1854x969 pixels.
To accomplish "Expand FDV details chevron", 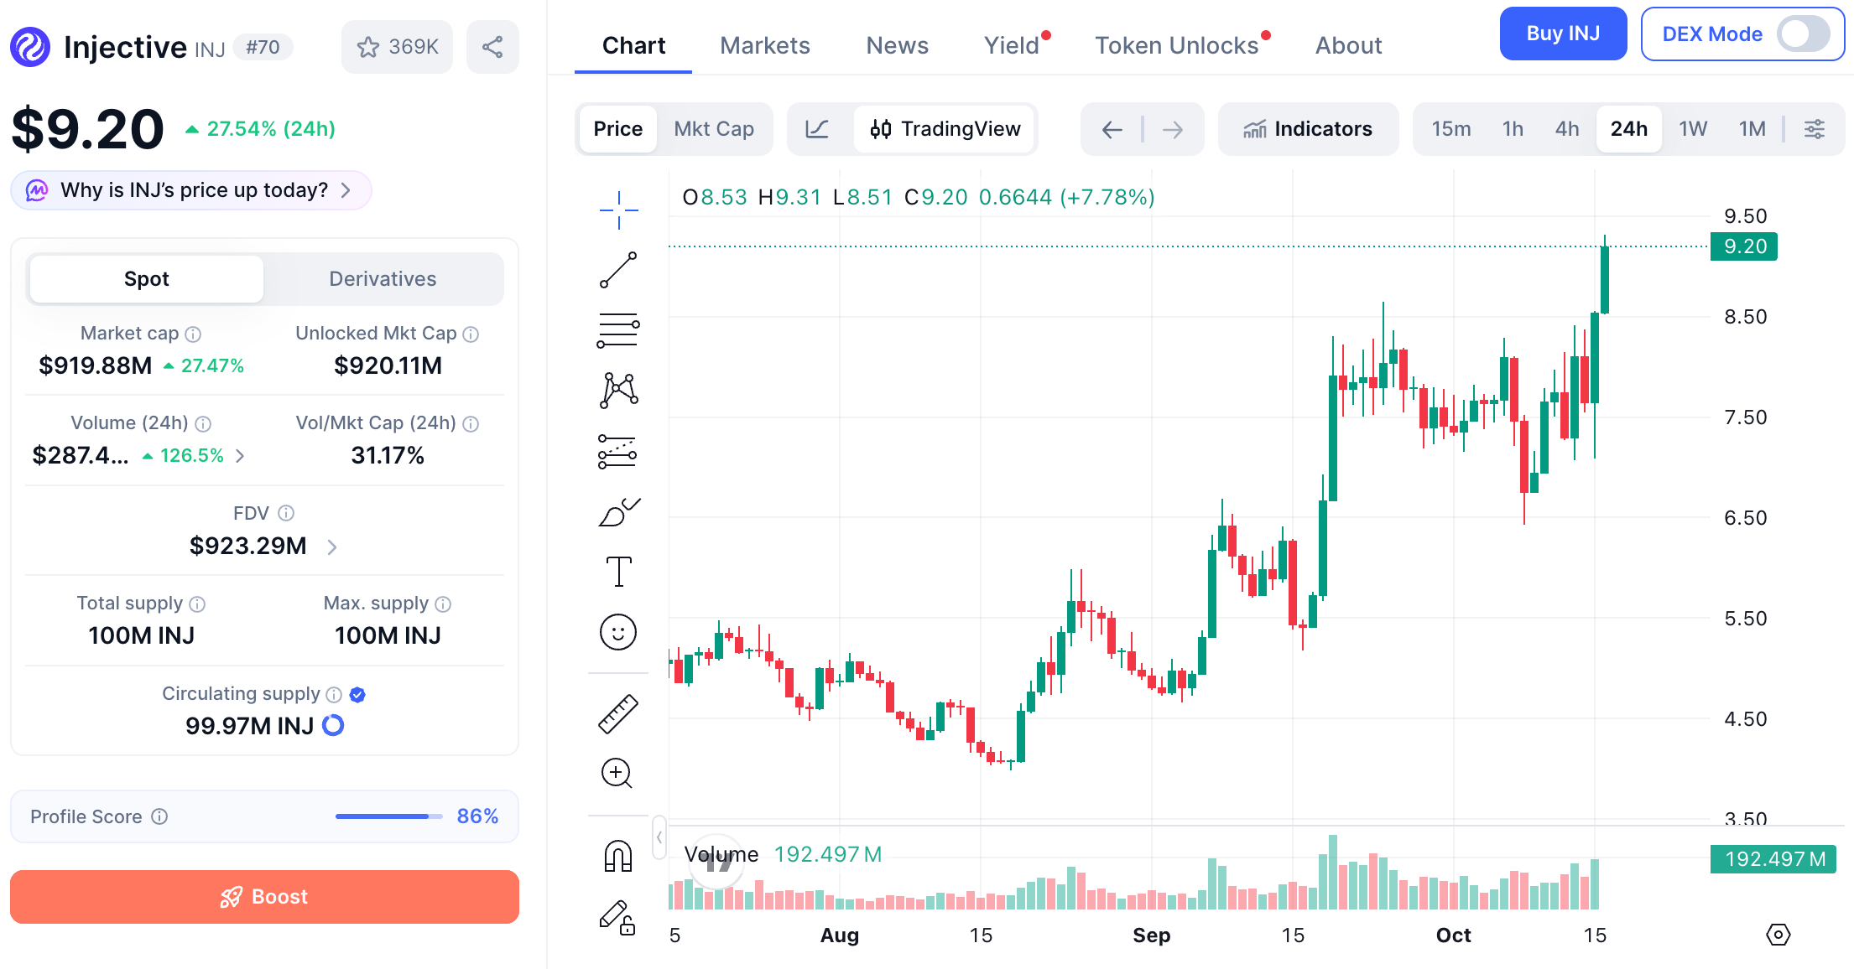I will click(x=332, y=547).
